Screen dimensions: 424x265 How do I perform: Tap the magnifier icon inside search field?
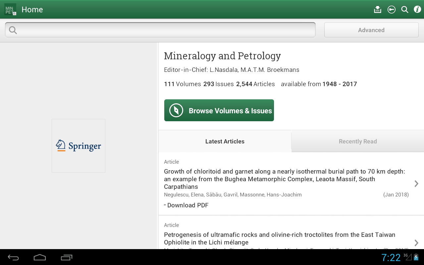pyautogui.click(x=13, y=30)
